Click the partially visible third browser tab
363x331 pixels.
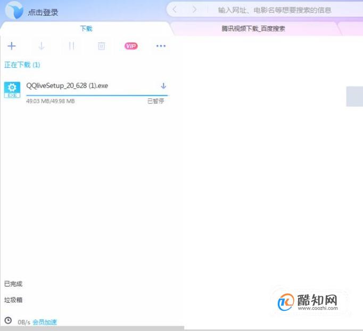coord(351,29)
